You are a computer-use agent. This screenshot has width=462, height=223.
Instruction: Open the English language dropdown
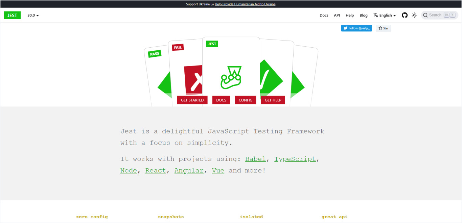point(385,15)
